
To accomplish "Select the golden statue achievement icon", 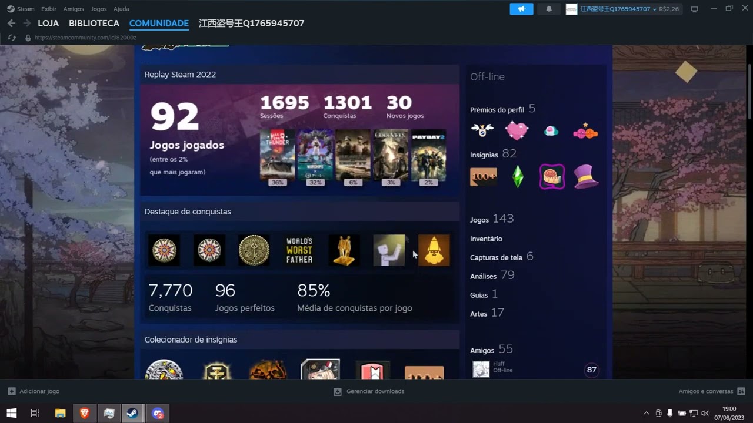I will 344,250.
